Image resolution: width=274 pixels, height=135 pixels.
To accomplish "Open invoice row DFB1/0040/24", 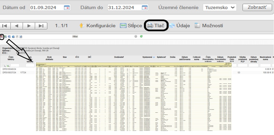I will click(9, 69).
